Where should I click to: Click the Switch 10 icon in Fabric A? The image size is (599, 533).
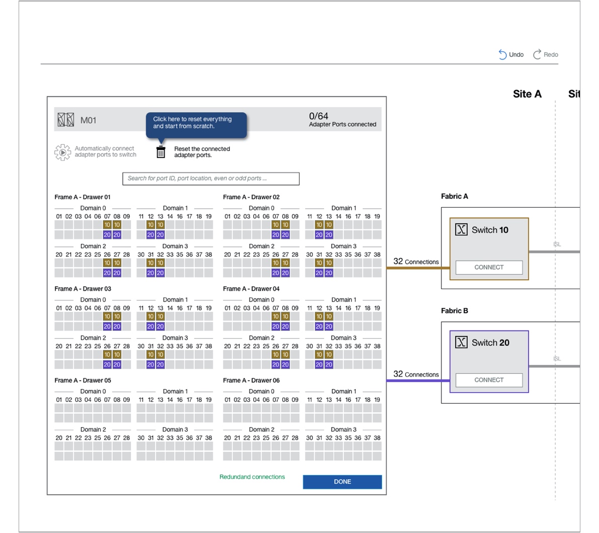461,230
